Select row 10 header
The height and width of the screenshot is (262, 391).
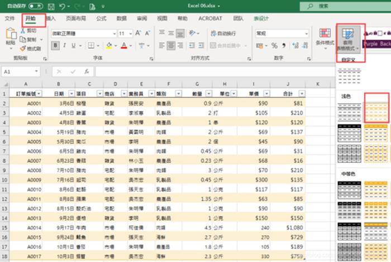tap(4, 180)
